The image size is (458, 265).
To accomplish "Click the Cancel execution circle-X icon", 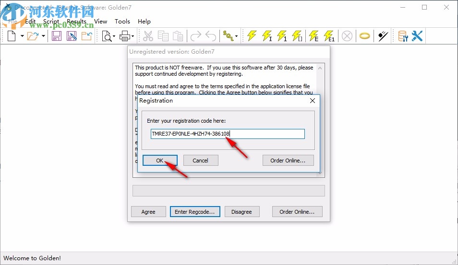I will coord(347,36).
